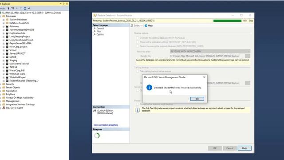Image resolution: width=284 pixels, height=160 pixels.
Task: Expand Database Snapshots folder
Action: 4,23
